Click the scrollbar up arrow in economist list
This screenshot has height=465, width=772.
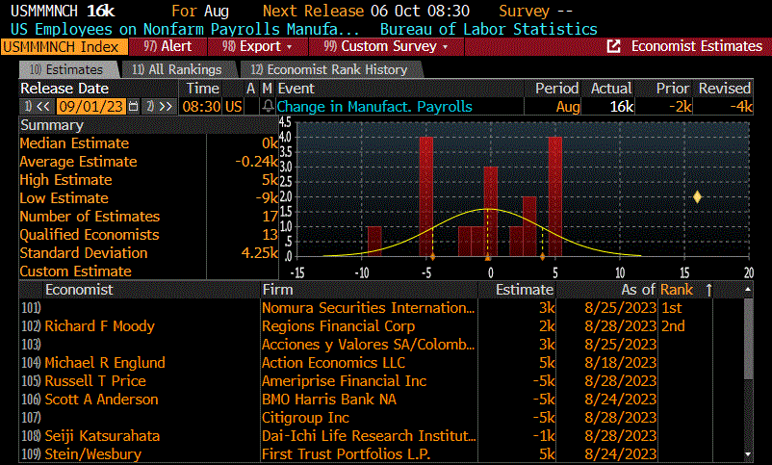[x=748, y=290]
